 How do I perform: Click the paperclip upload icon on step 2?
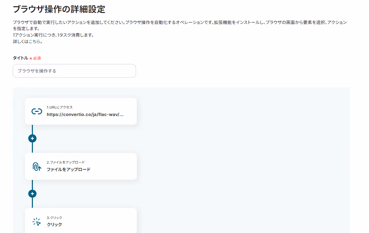[x=37, y=167]
